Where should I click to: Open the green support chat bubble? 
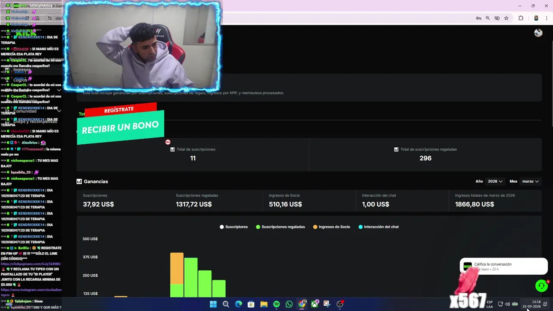[541, 286]
